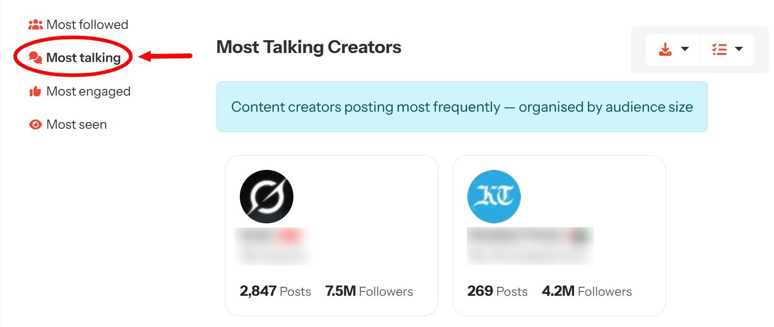Switch to the Most seen section

(77, 124)
